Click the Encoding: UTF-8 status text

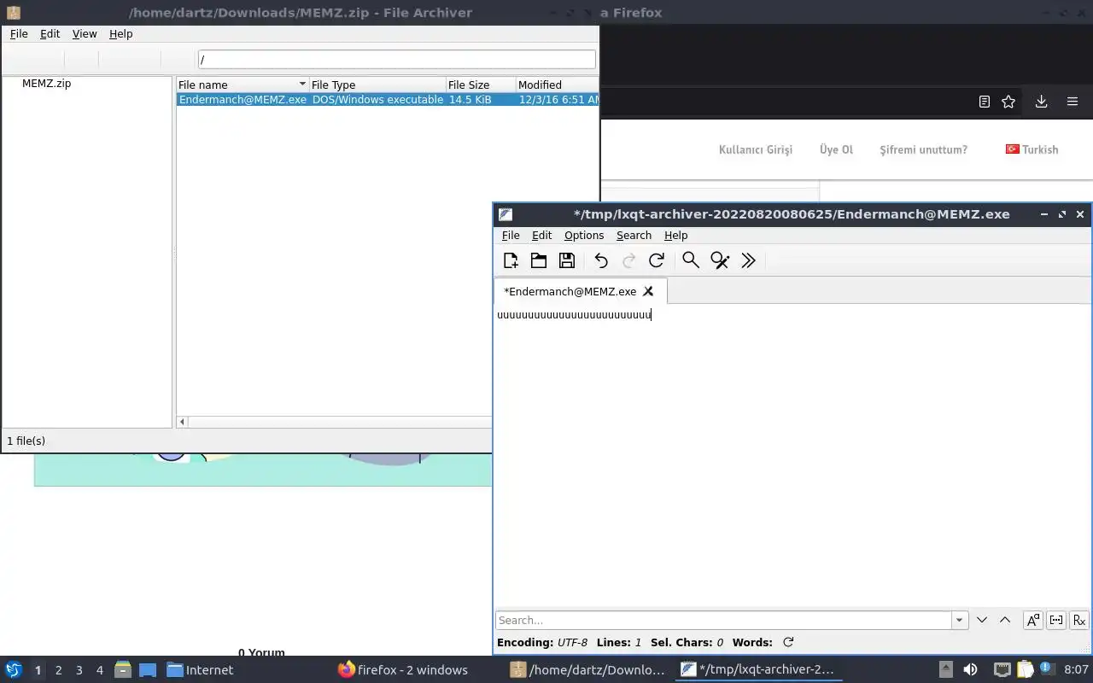(x=541, y=642)
